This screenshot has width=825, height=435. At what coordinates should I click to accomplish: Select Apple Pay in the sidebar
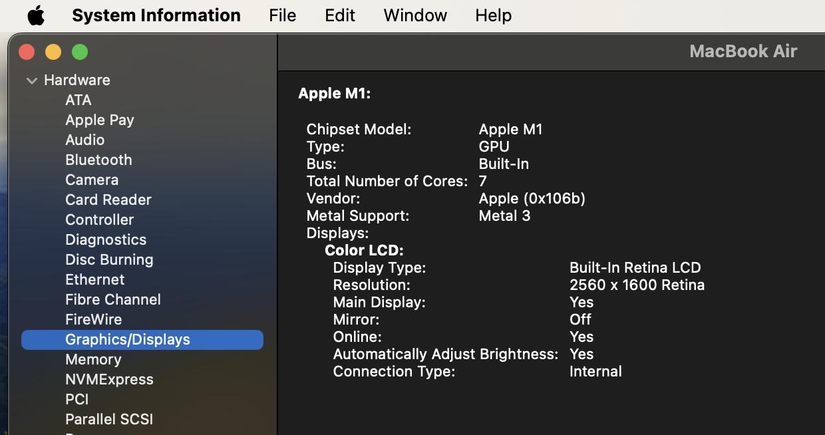(100, 120)
